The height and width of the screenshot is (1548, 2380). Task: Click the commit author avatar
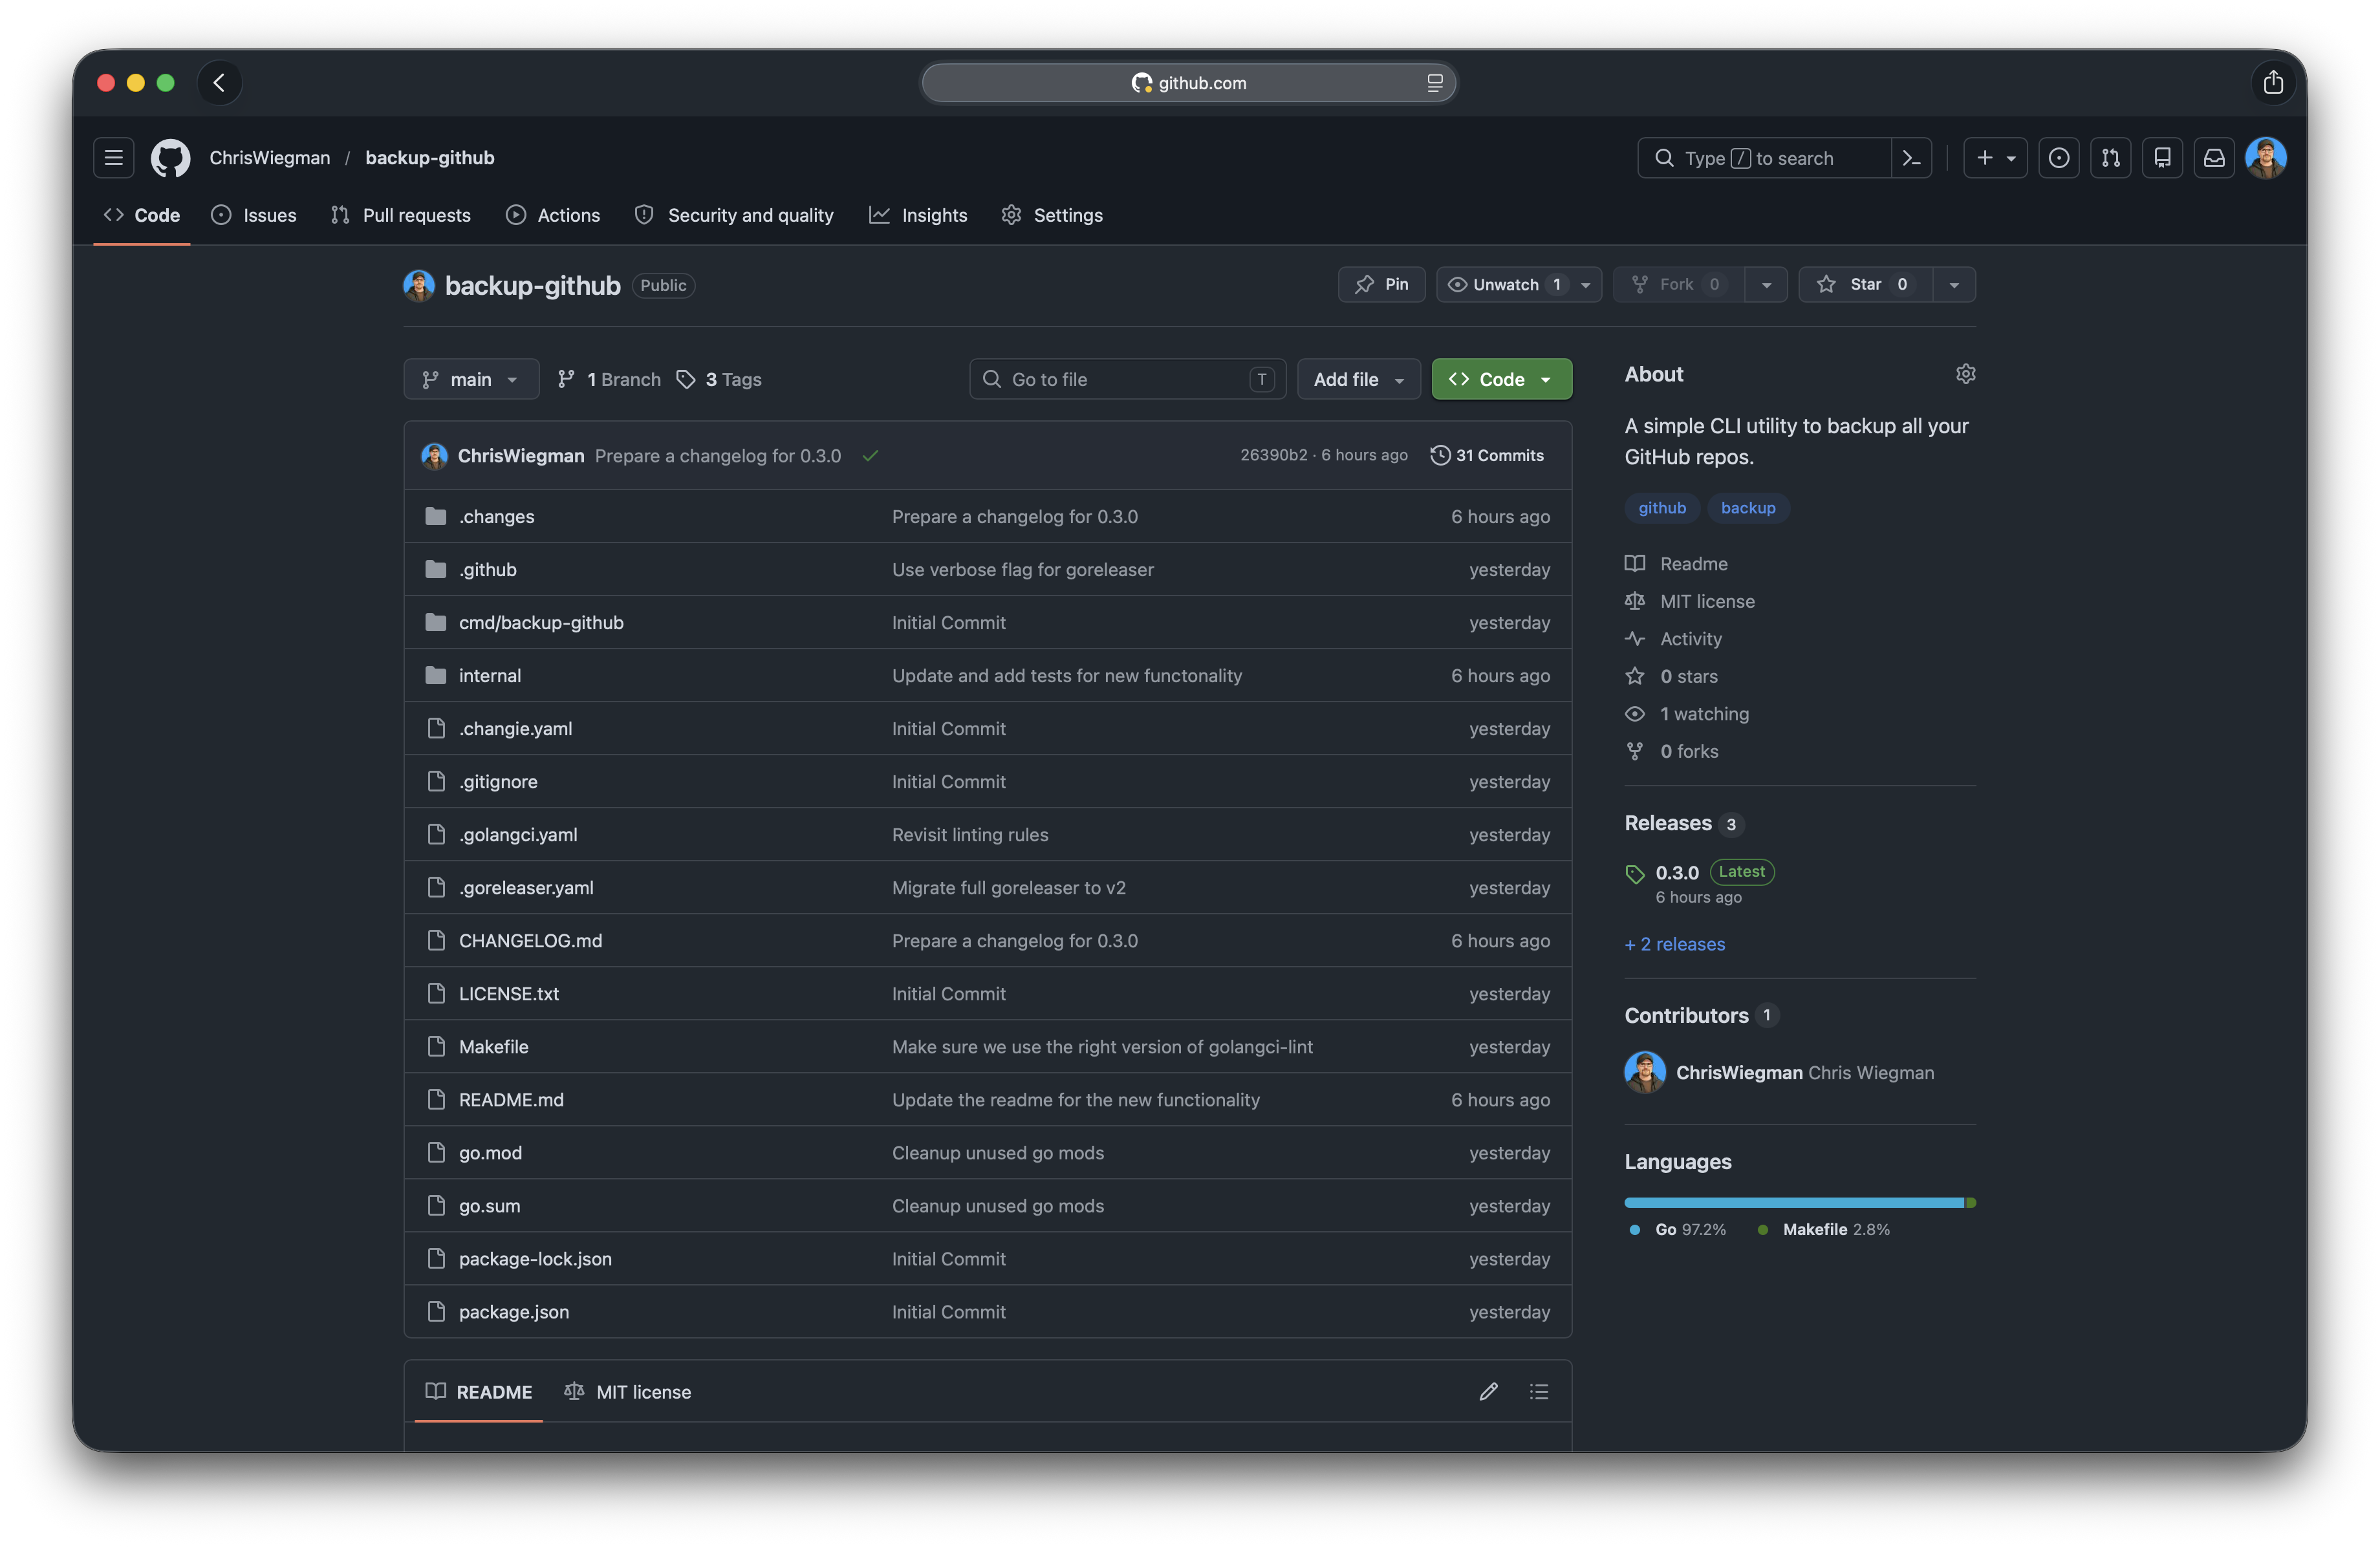(434, 456)
